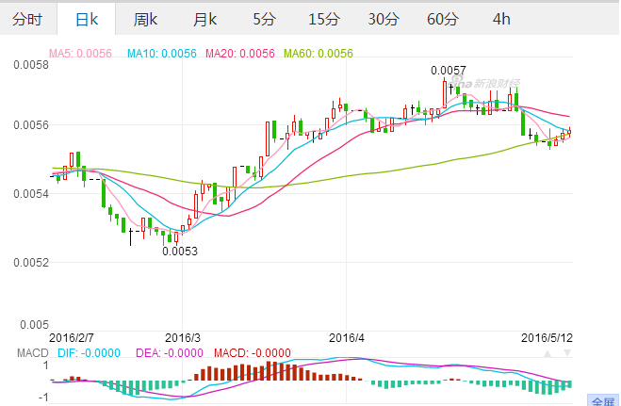
Task: Click the MA60 legend label
Action: [318, 54]
